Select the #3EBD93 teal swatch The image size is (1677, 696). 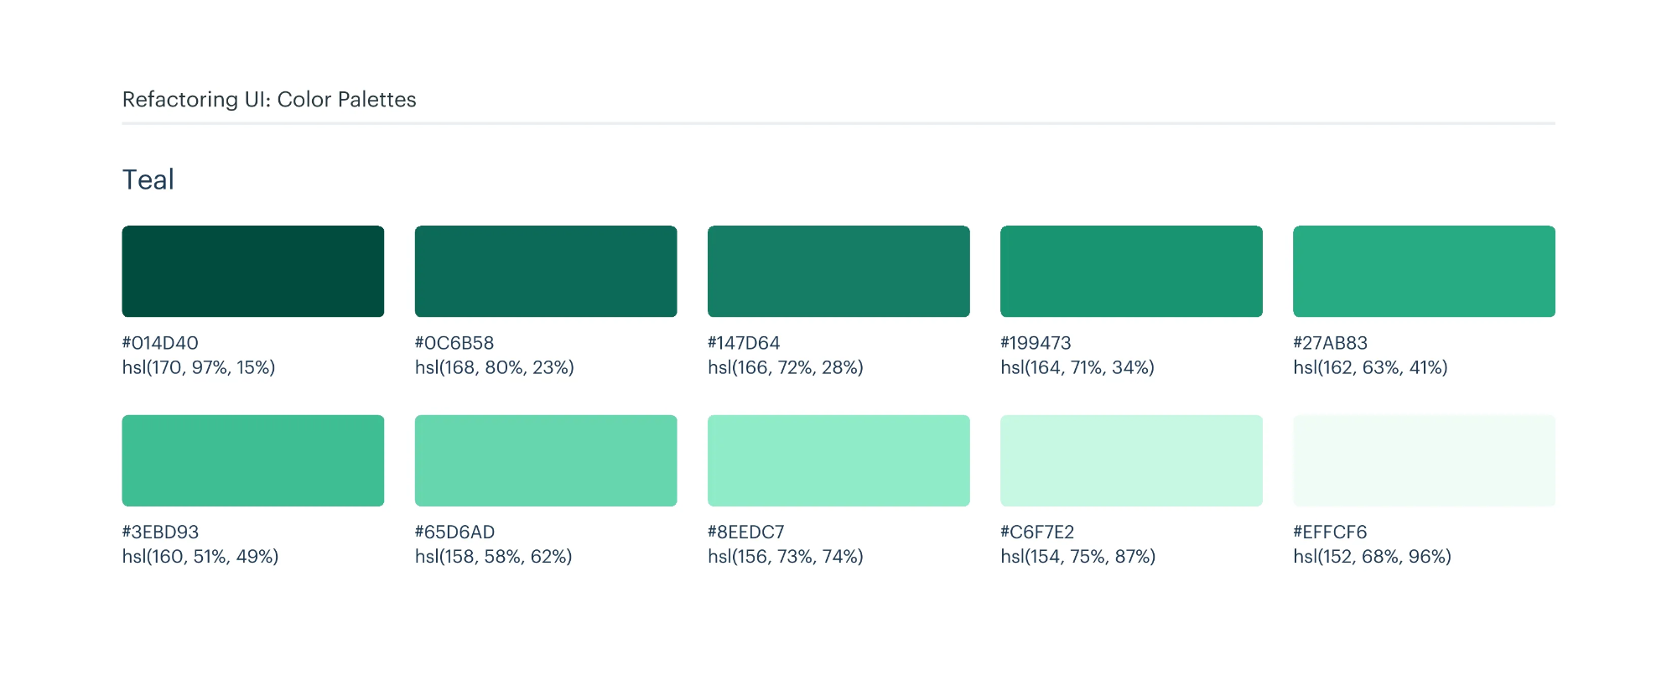click(x=252, y=460)
